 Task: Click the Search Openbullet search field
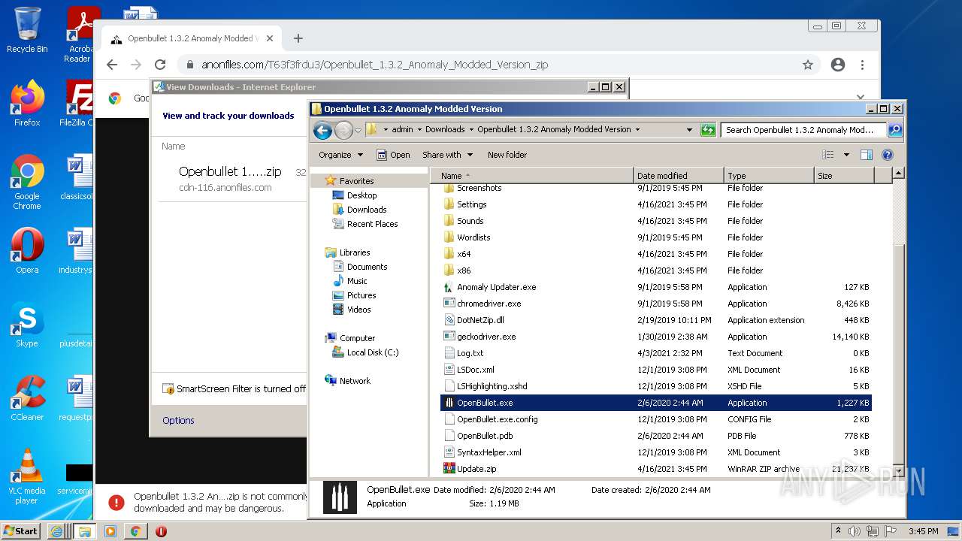coord(803,129)
